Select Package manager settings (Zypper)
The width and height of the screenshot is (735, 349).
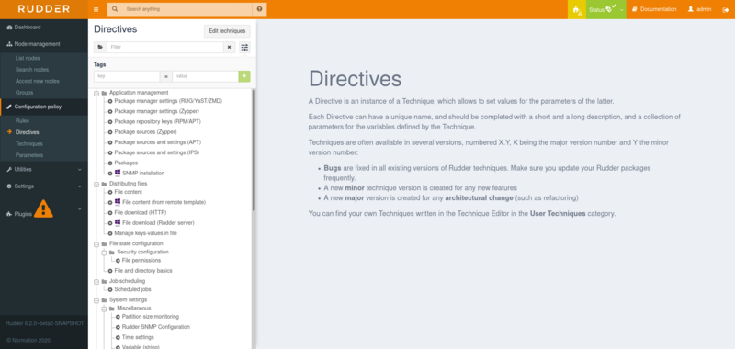[156, 111]
